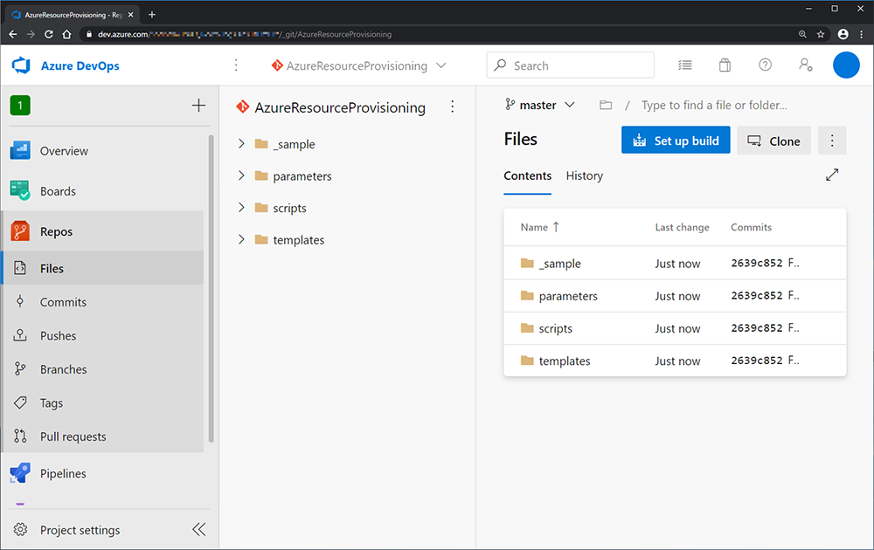The image size is (874, 550).
Task: Open the _sample folder in file list
Action: click(559, 264)
